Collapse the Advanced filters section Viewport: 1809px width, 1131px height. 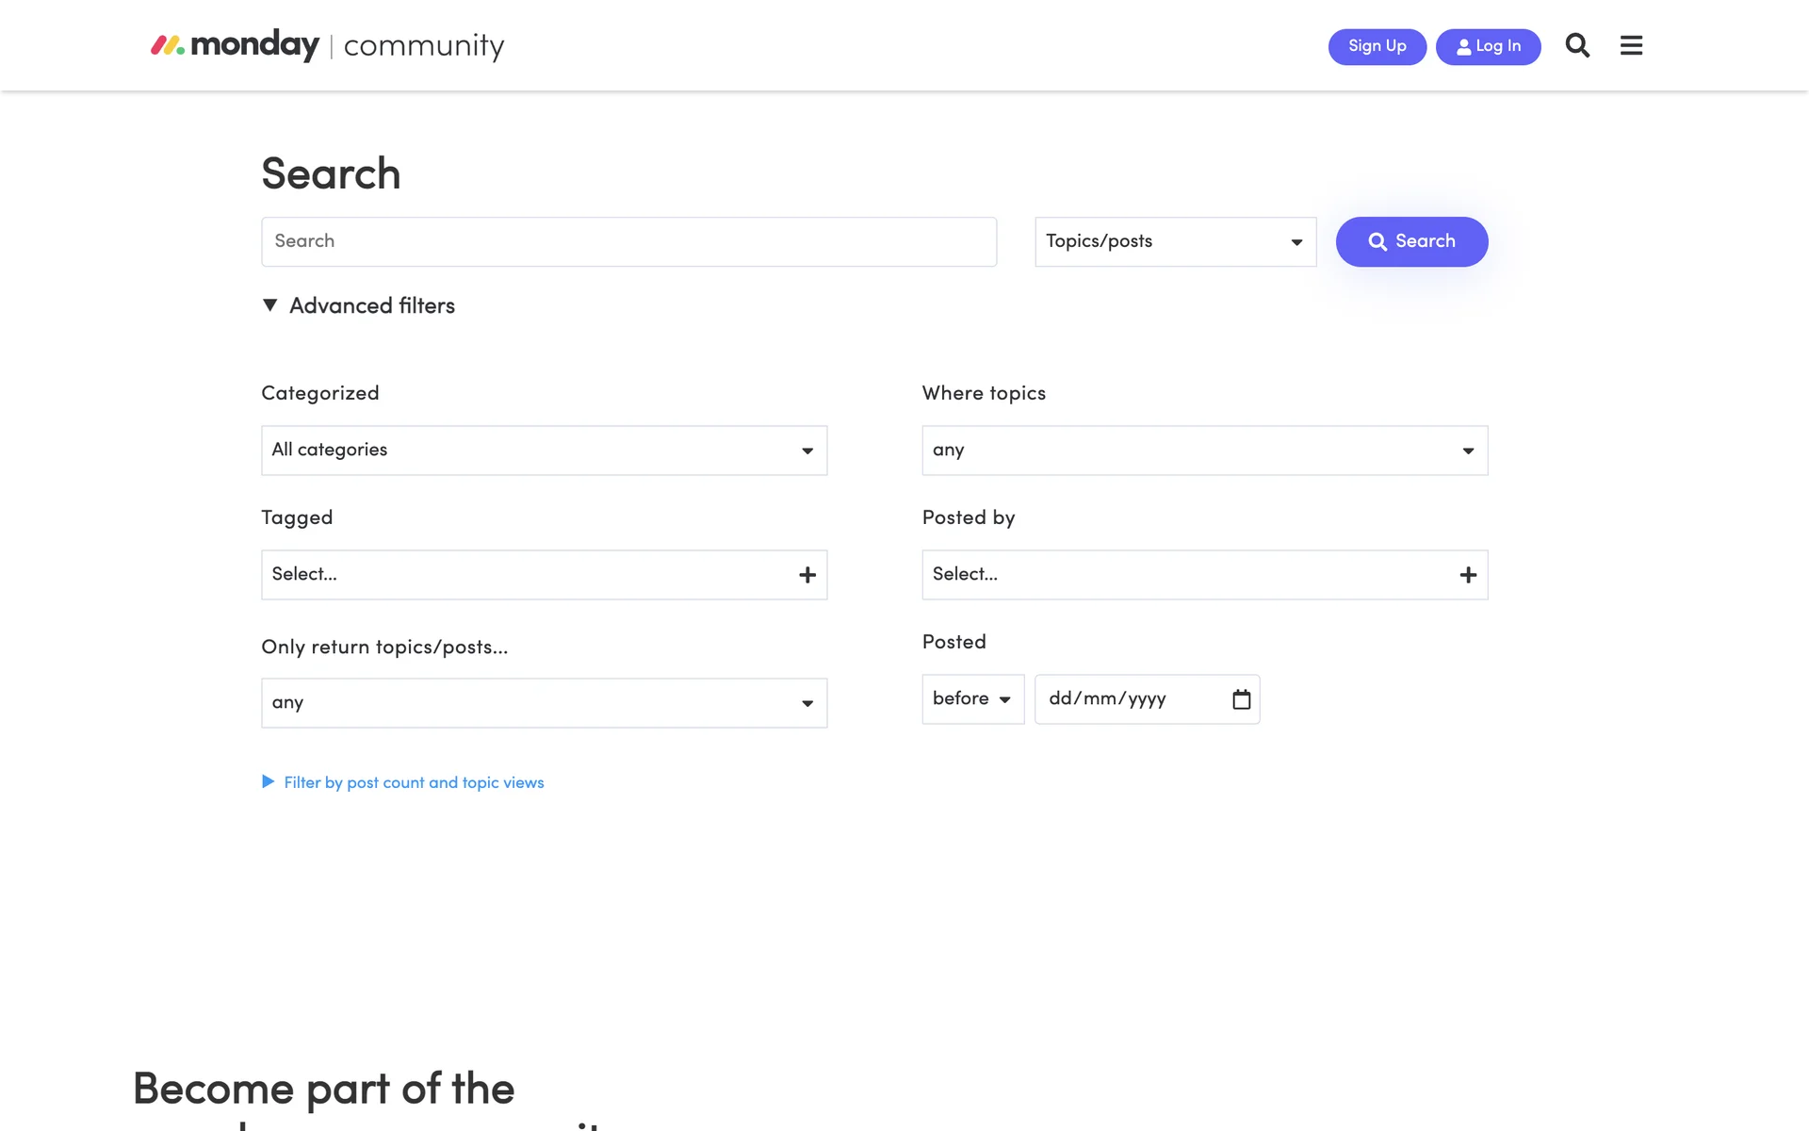(358, 305)
